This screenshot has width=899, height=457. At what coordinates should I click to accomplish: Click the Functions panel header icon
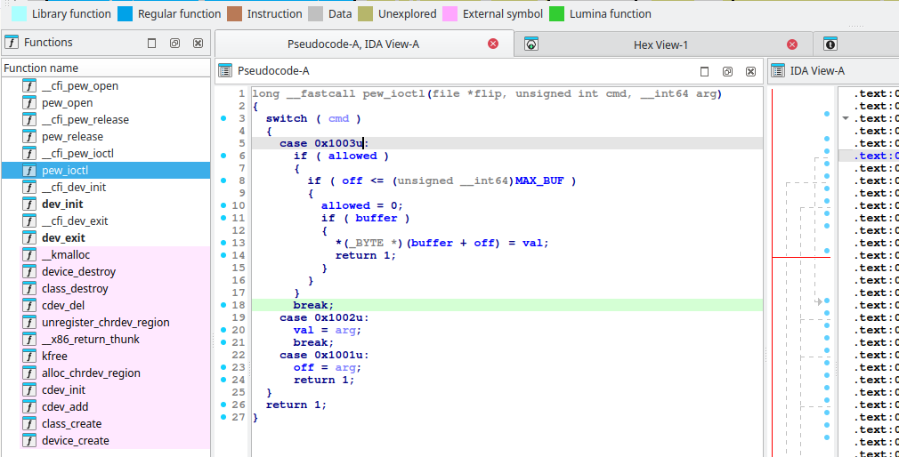[x=12, y=43]
